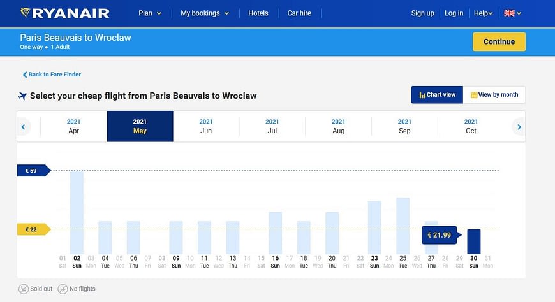Select fare bar for Thu 06 May
This screenshot has width=555, height=302.
coord(133,238)
